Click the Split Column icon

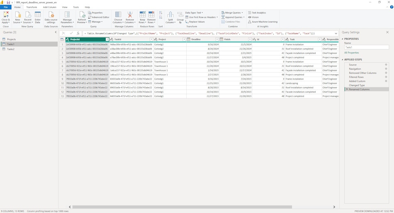point(170,15)
